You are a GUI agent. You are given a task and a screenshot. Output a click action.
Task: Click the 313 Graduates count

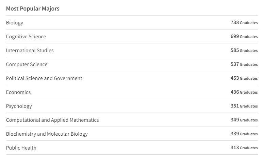[244, 148]
